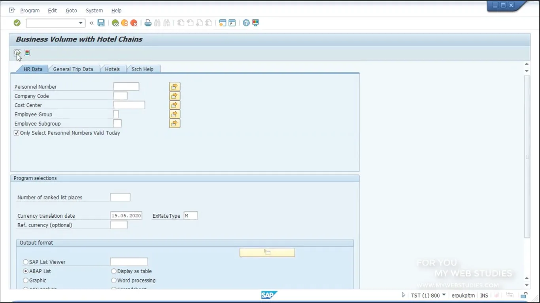540x303 pixels.
Task: Open the Help question mark icon
Action: (246, 23)
